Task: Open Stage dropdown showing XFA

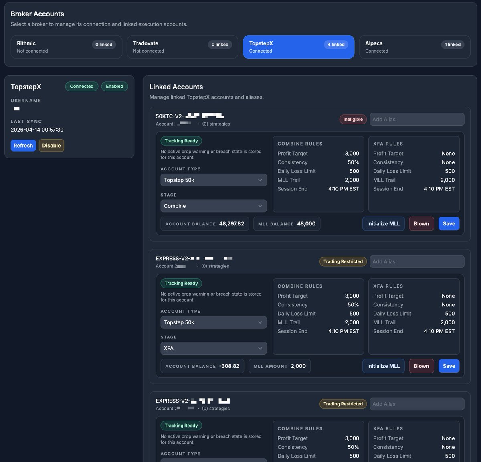Action: (x=214, y=348)
